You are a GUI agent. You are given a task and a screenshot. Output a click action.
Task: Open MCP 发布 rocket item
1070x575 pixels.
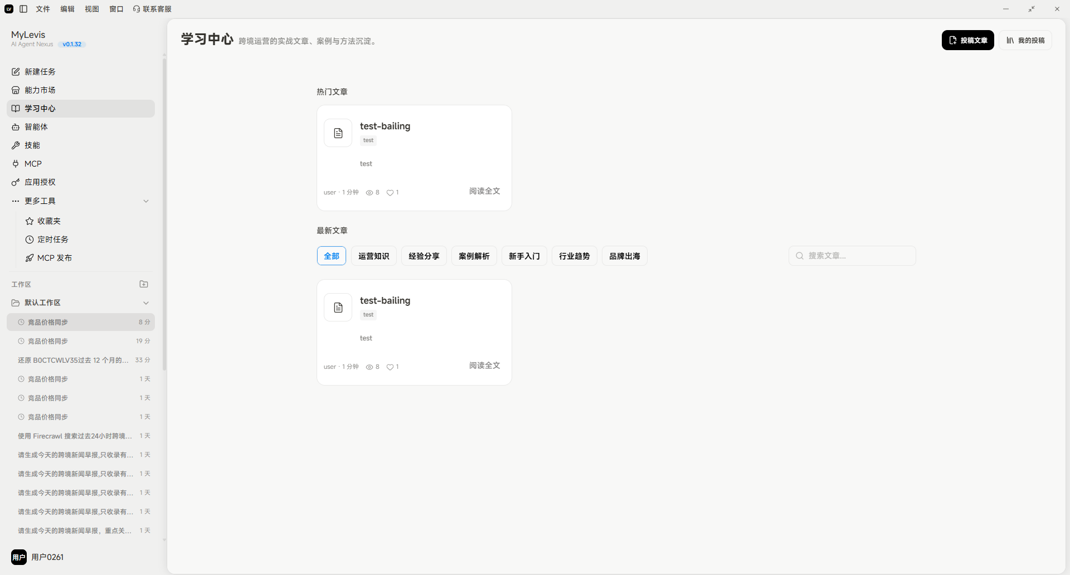tap(87, 258)
